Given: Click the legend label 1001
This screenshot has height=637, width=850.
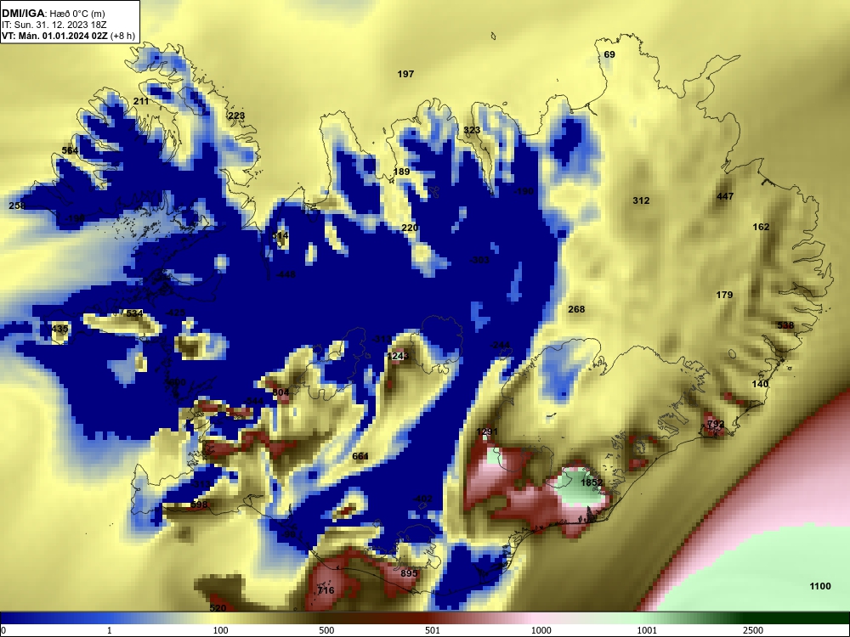Looking at the screenshot, I should [x=647, y=630].
